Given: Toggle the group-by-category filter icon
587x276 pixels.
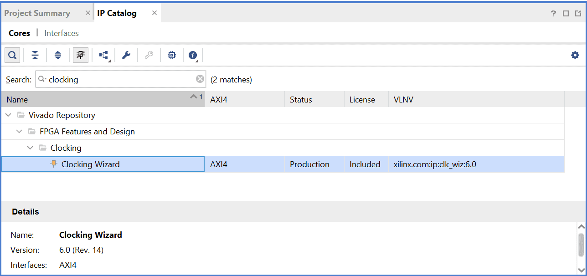Looking at the screenshot, I should click(81, 56).
